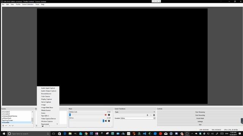Mute Mic/Aux speaker toggle
Image resolution: width=243 pixels, height=136 pixels.
[106, 121]
